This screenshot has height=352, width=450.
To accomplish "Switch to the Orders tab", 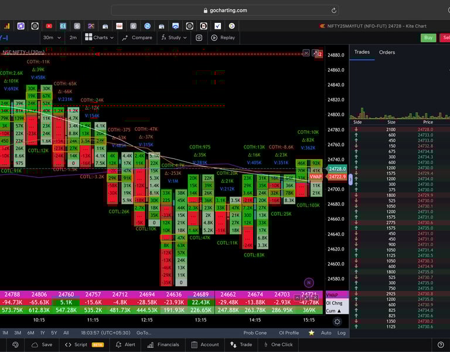I will coord(387,52).
